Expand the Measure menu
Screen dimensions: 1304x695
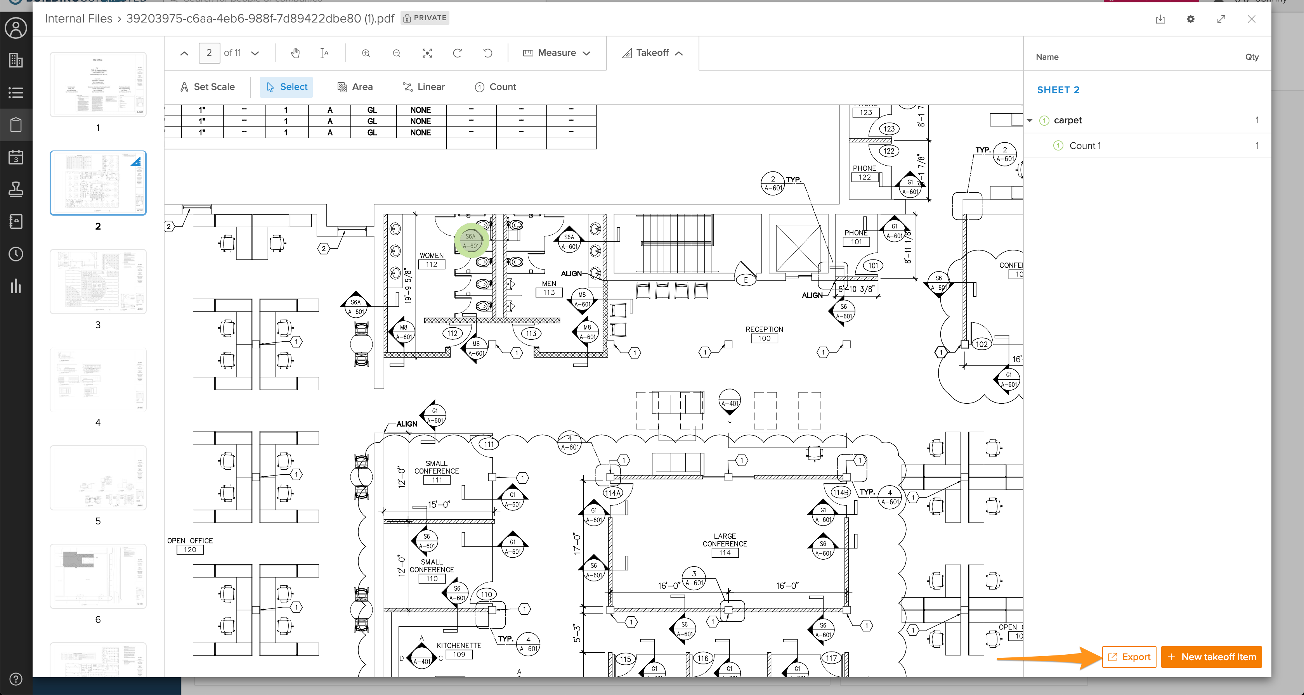557,53
